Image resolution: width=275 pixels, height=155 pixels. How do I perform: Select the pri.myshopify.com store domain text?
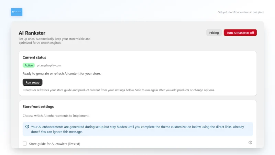point(49,65)
